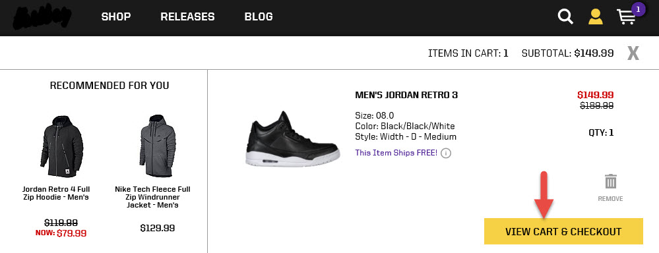659x253 pixels.
Task: Open Nike Tech Fleece Windrunner Jacket link
Action: pos(152,197)
